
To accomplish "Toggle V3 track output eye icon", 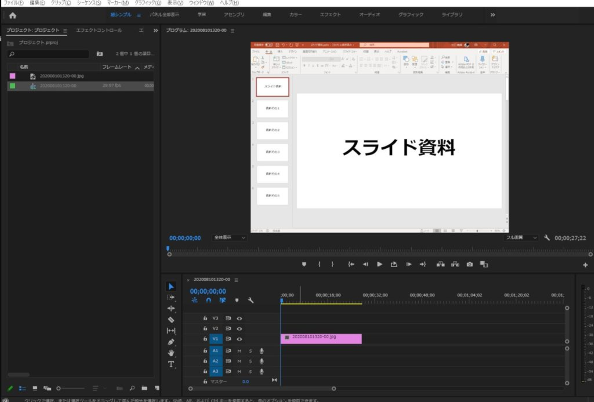I will (239, 318).
